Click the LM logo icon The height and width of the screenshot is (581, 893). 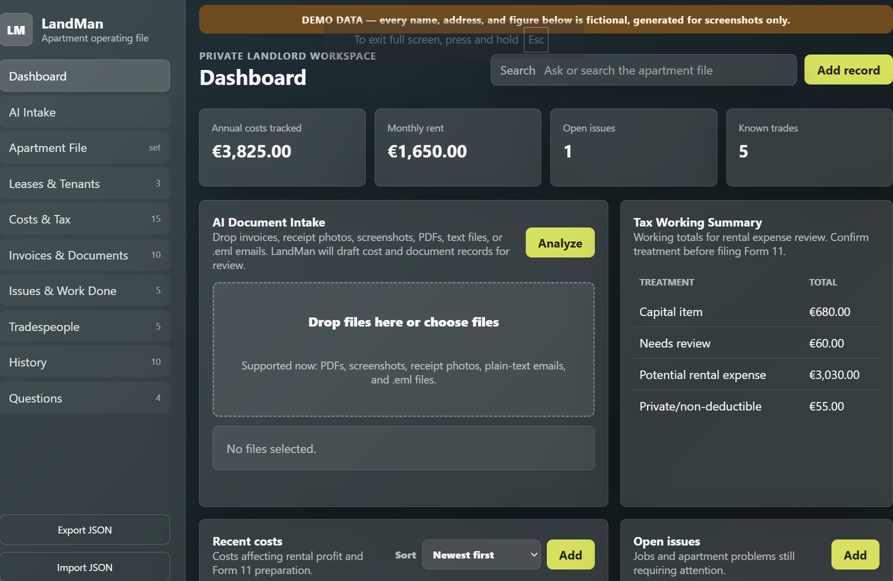[x=16, y=30]
